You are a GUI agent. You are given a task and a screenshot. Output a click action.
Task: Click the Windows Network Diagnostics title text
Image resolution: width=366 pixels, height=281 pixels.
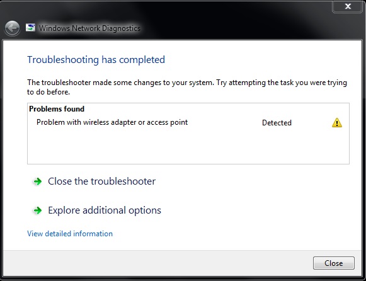tap(89, 28)
